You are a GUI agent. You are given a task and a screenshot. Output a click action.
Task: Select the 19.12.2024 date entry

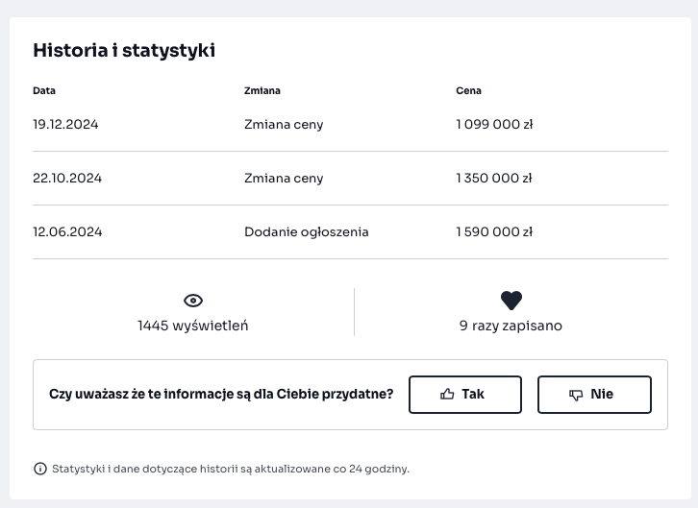pyautogui.click(x=65, y=125)
